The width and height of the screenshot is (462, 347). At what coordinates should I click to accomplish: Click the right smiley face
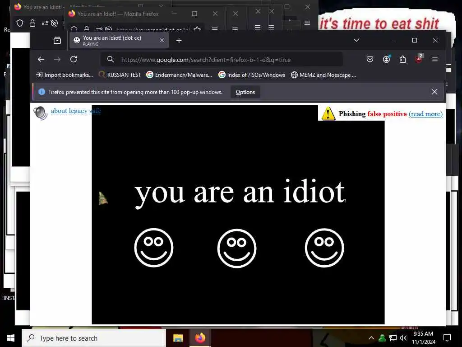(324, 248)
